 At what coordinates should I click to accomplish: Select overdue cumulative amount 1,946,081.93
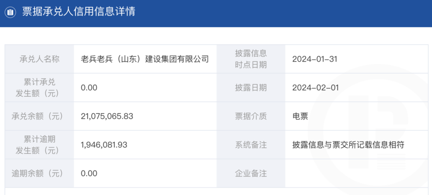tap(104, 145)
